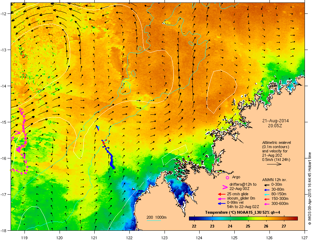Click the 0.5m/s (1kt 24h) text
312x241 pixels.
click(x=276, y=159)
